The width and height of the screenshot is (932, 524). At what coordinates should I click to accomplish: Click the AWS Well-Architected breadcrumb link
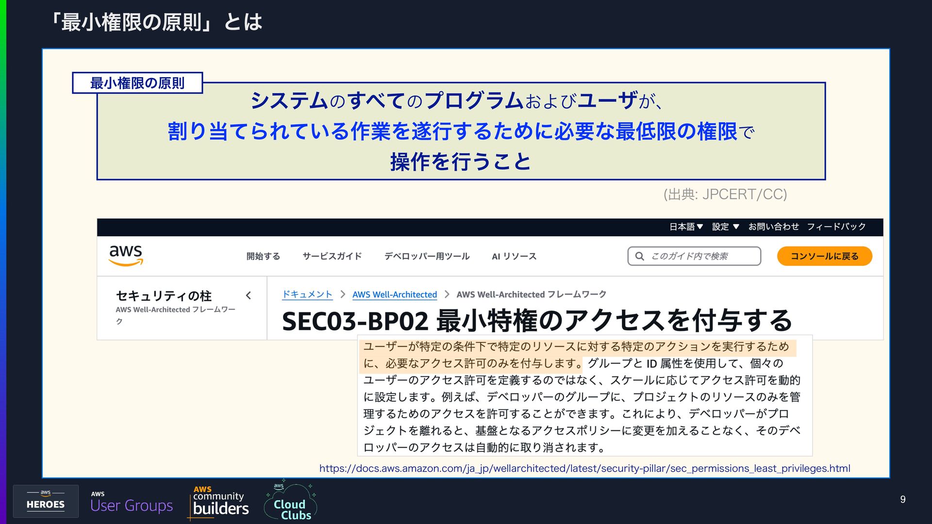[395, 295]
